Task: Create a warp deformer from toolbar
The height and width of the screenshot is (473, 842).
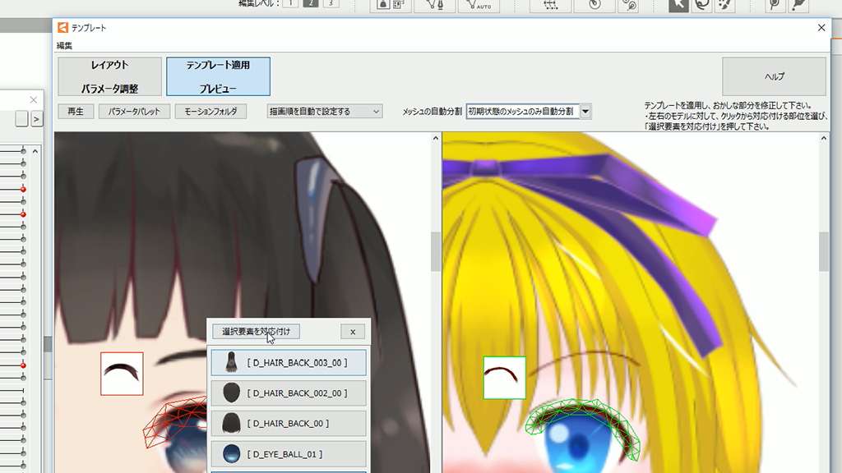Action: (550, 6)
